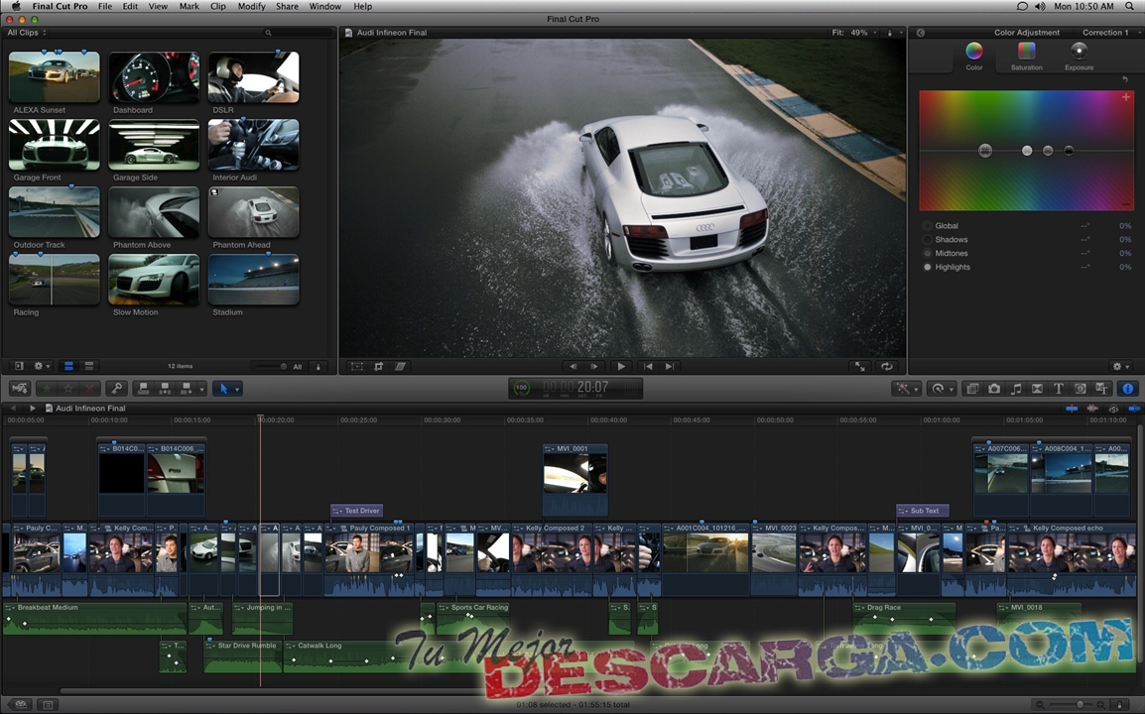Viewport: 1145px width, 714px height.
Task: Open the Generators browser icon
Action: [x=1080, y=389]
